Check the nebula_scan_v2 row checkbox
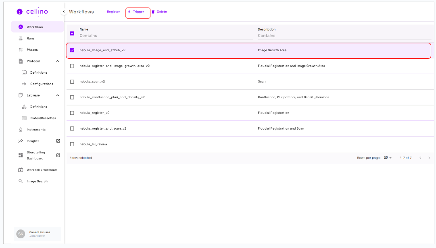The height and width of the screenshot is (248, 436). click(x=72, y=82)
